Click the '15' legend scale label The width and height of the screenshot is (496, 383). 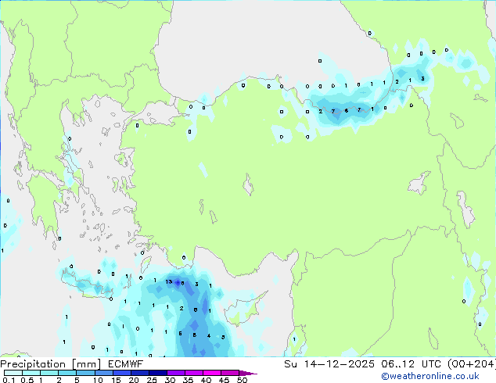(x=116, y=380)
